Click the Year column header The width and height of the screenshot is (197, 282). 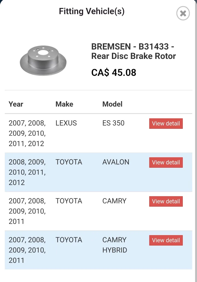pos(16,104)
